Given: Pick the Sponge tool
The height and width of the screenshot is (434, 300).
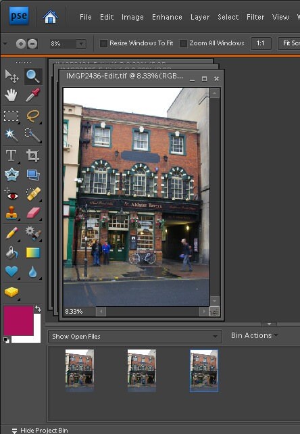Looking at the screenshot, I should point(11,292).
